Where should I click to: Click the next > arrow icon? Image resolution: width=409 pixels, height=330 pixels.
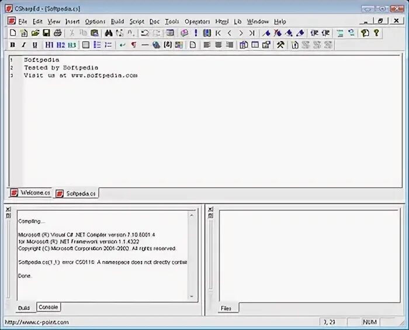tap(241, 33)
